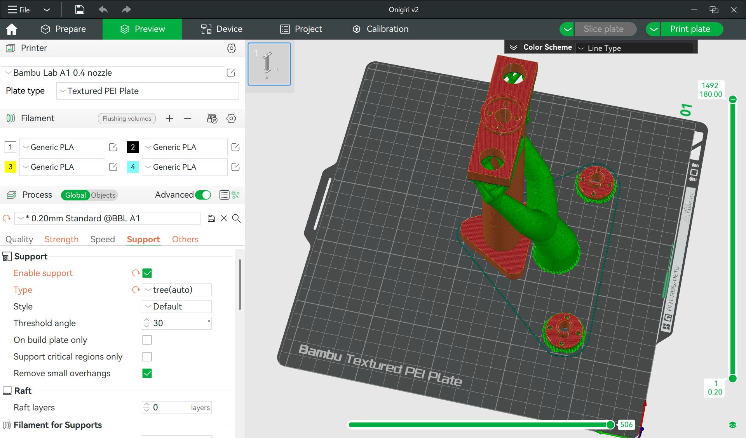746x438 pixels.
Task: Open the Strength settings tab
Action: pos(61,239)
